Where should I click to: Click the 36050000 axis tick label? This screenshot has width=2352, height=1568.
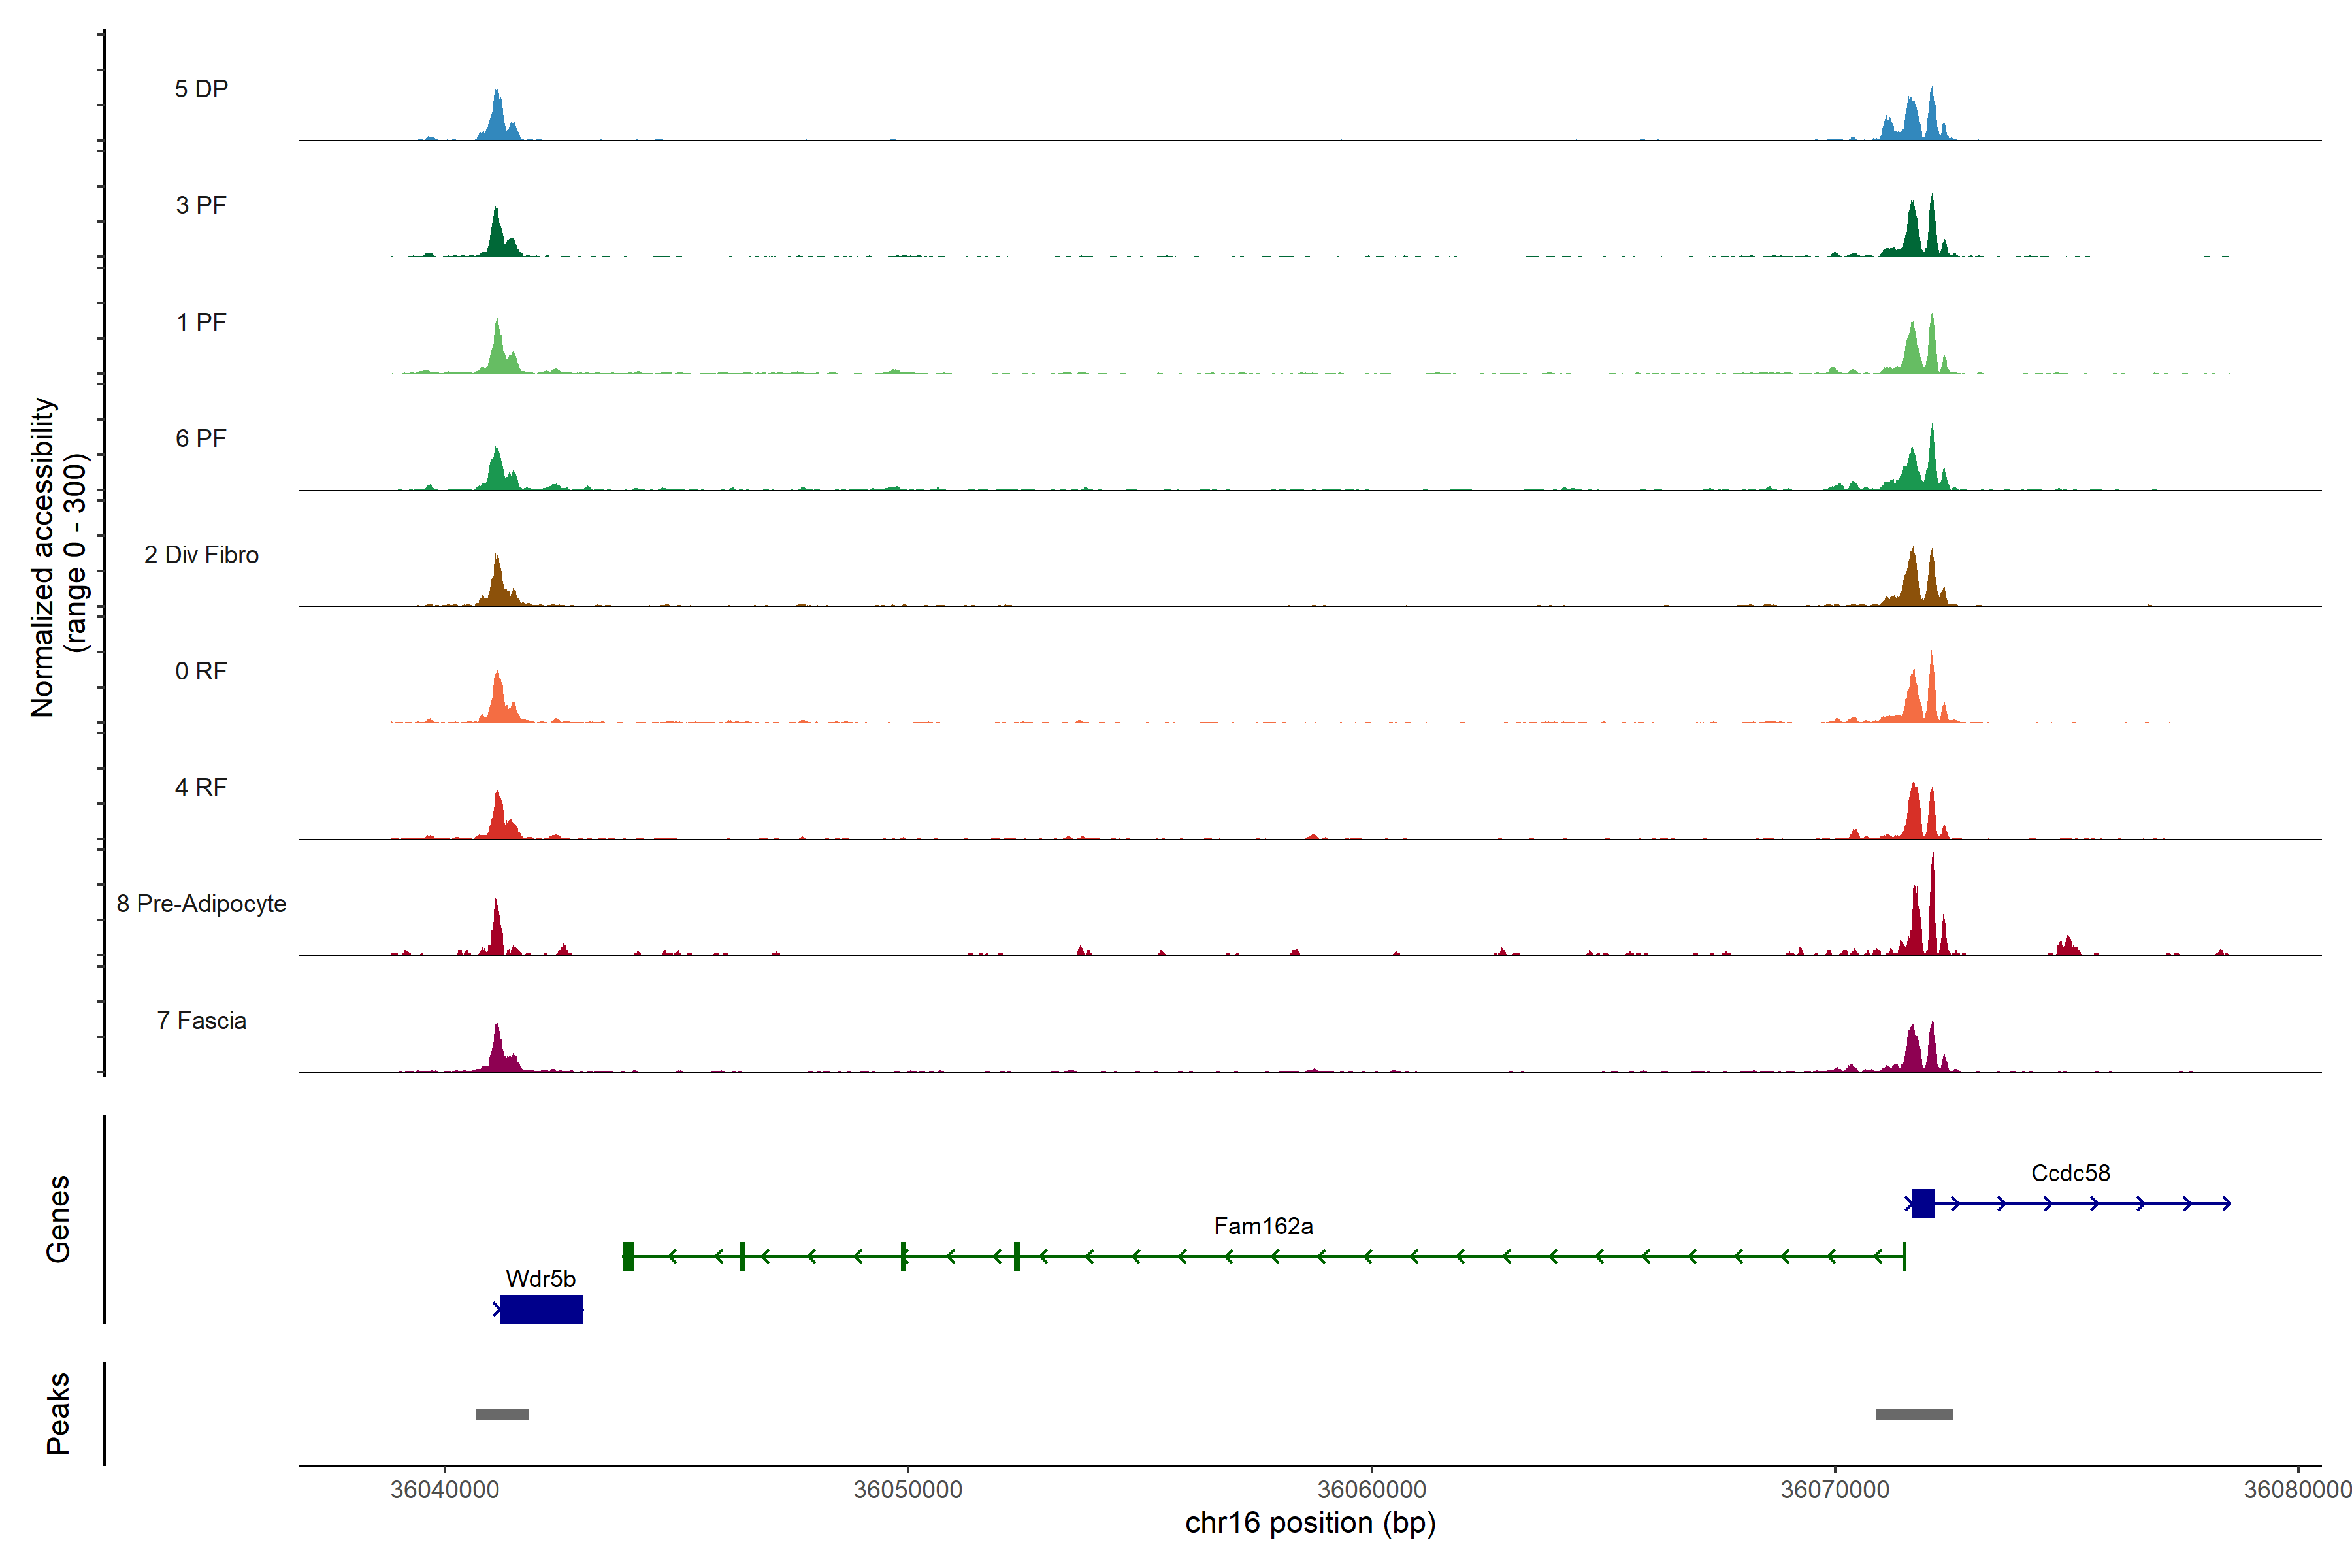[x=907, y=1489]
